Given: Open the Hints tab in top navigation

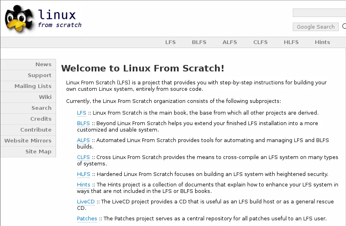Looking at the screenshot, I should coord(322,42).
